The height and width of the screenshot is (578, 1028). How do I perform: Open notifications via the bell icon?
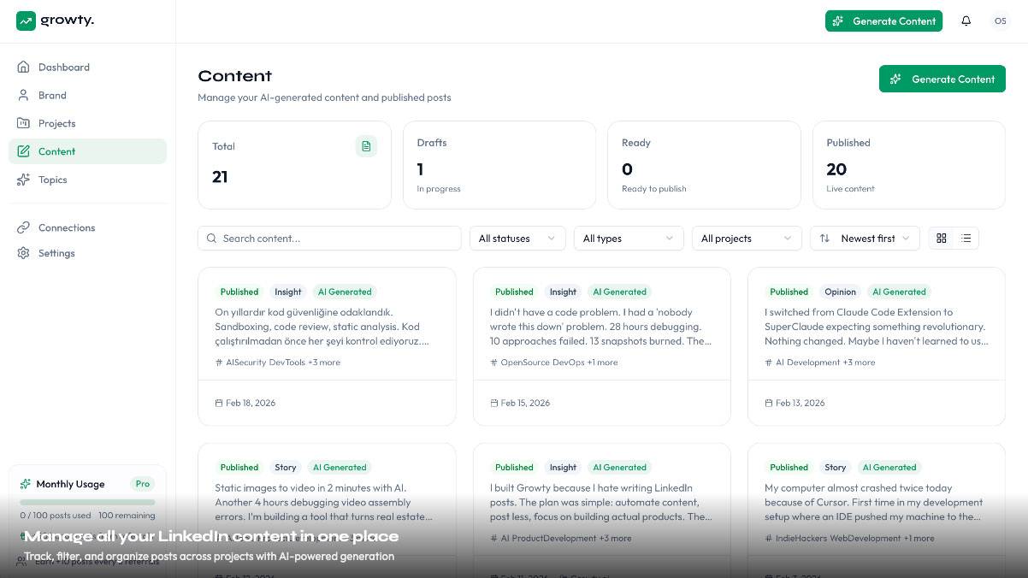pos(966,21)
